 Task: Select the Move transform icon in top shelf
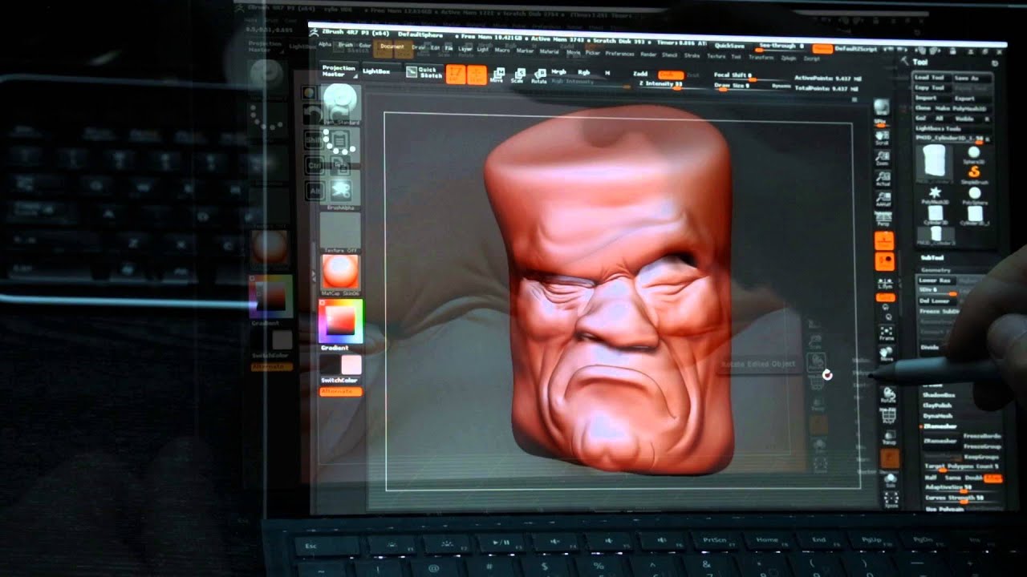tap(497, 75)
